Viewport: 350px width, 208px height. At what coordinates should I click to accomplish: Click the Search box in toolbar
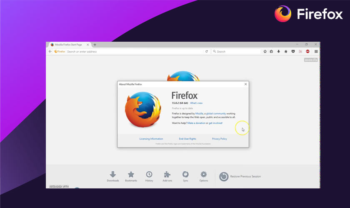[236, 51]
